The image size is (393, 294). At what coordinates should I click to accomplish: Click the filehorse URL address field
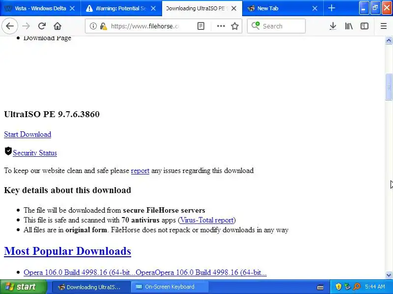pos(145,26)
